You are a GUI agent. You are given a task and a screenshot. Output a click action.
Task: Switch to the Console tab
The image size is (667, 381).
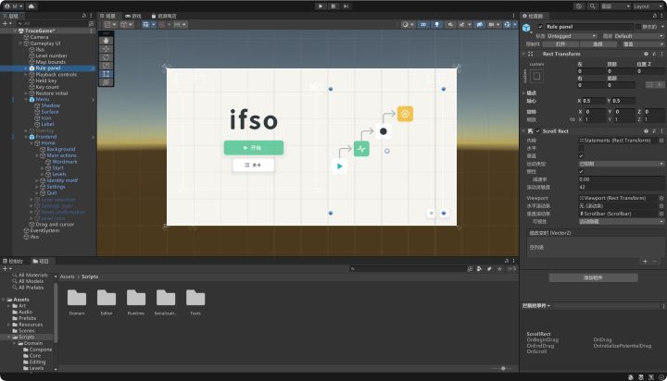point(13,261)
